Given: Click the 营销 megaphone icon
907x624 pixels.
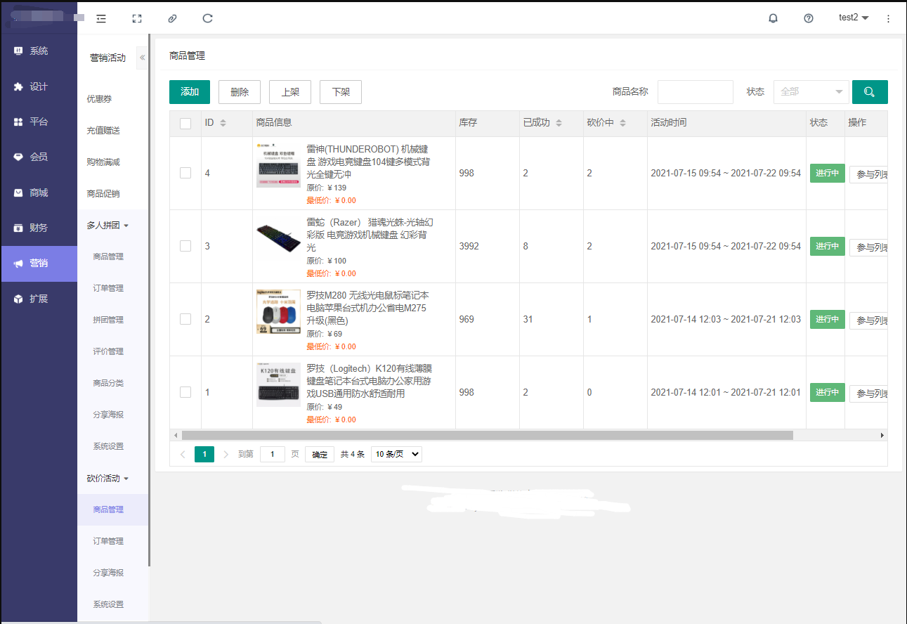Looking at the screenshot, I should tap(18, 264).
